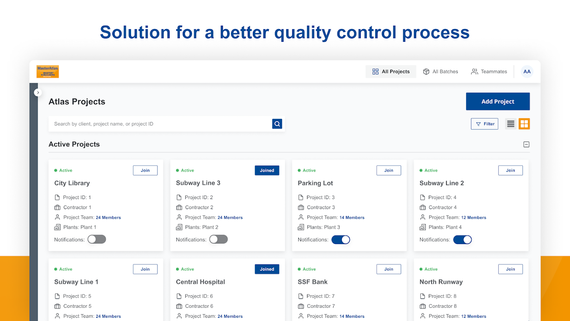Switch to list view icon
The width and height of the screenshot is (570, 321).
click(510, 124)
